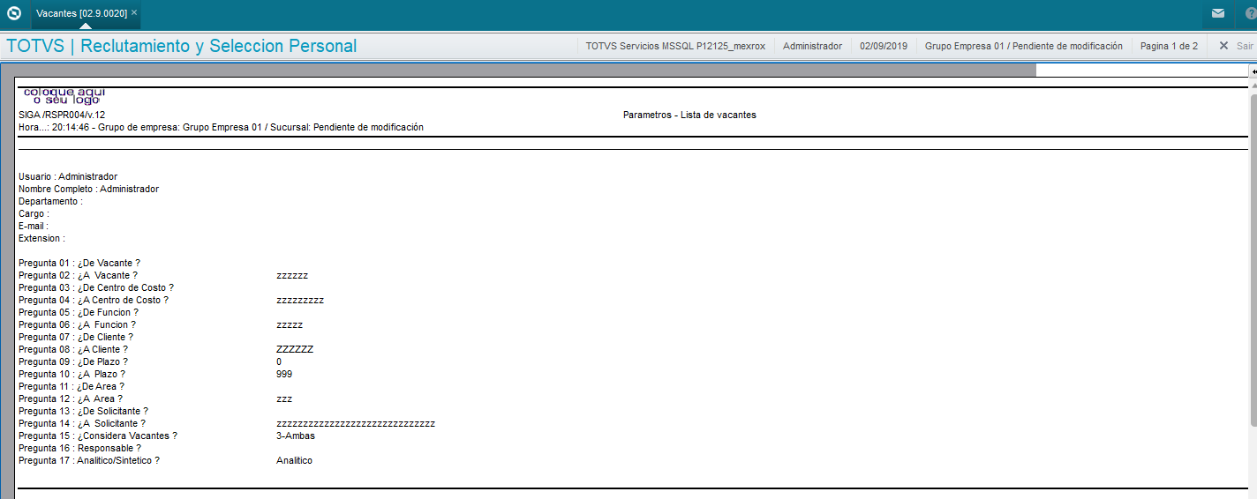Exit the module with the Sair button

coord(1236,46)
